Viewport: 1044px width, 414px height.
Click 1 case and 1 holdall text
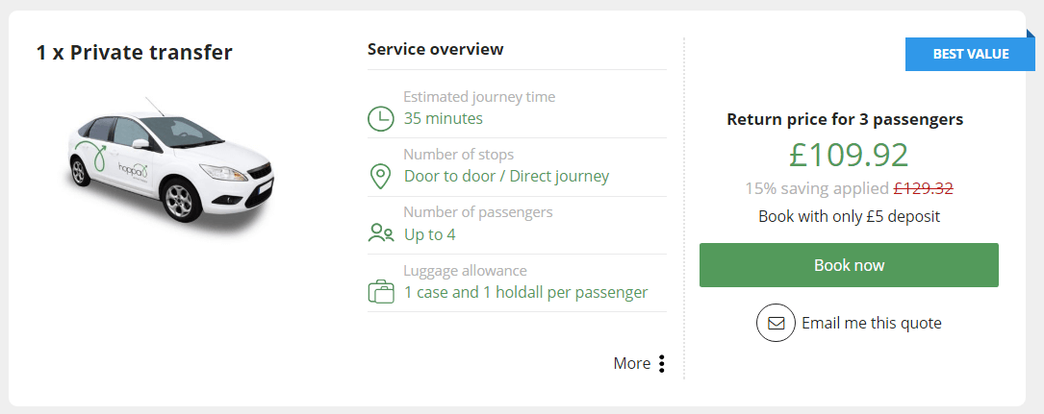pyautogui.click(x=525, y=292)
